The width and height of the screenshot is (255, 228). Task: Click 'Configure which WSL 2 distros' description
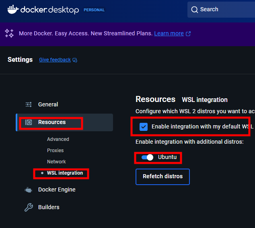coord(195,111)
